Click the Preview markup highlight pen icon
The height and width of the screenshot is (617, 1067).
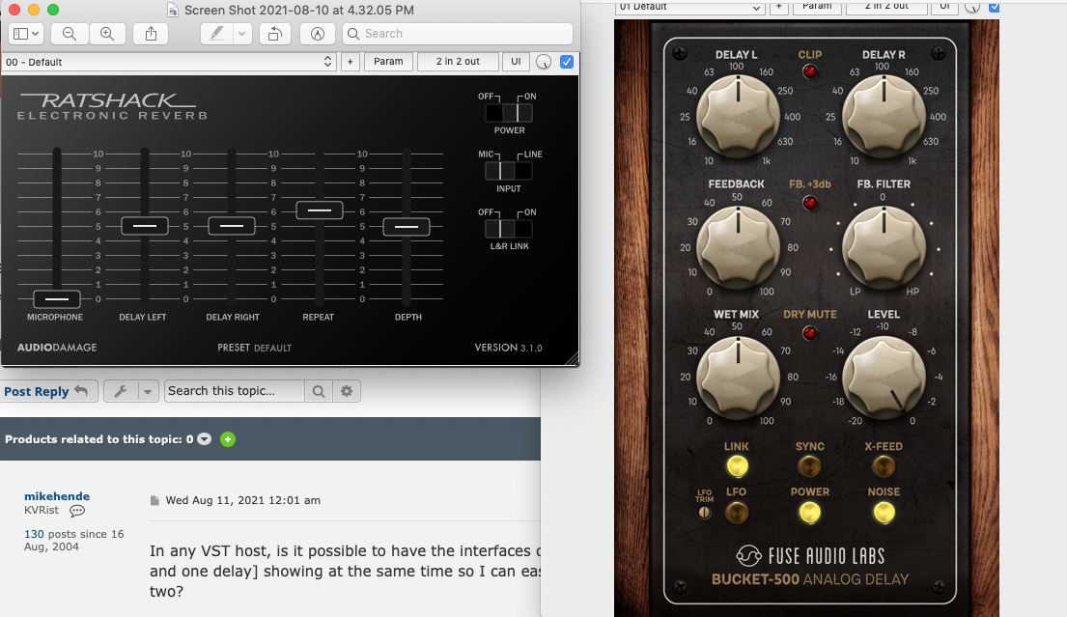tap(217, 34)
